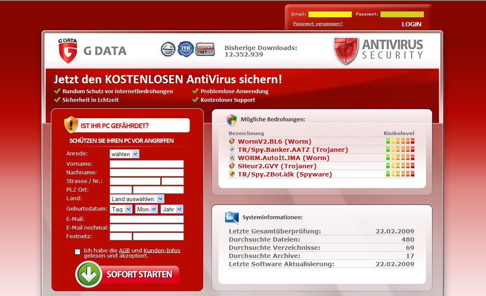The height and width of the screenshot is (296, 486).
Task: Click the SOFORT STARTEN button
Action: (127, 274)
